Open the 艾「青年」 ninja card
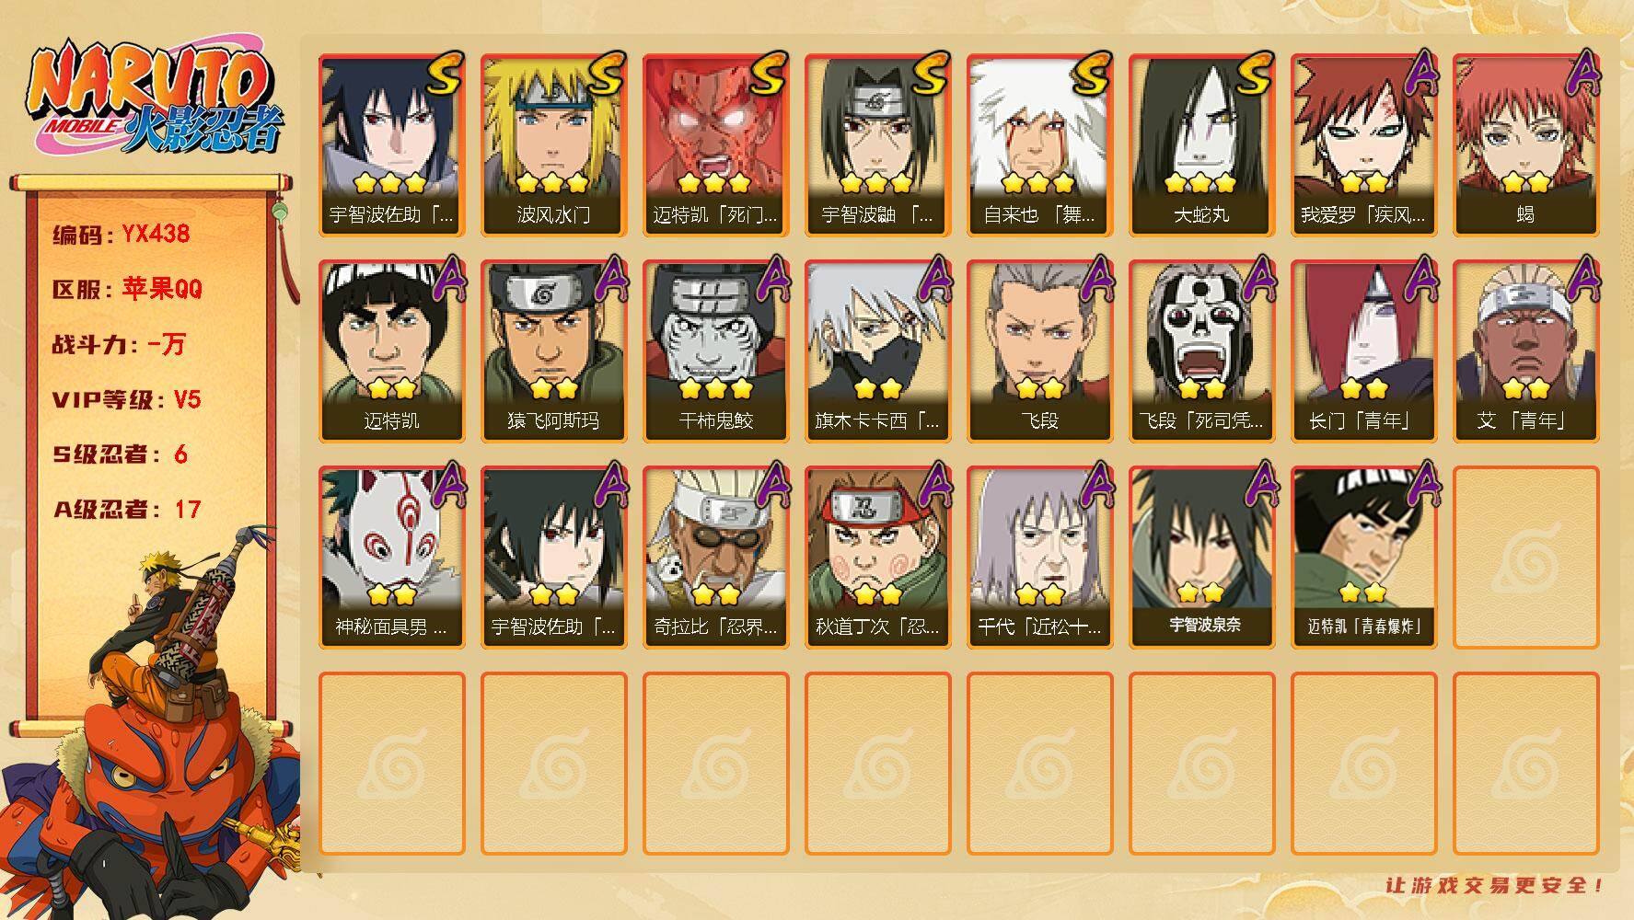The width and height of the screenshot is (1634, 920). (x=1525, y=351)
